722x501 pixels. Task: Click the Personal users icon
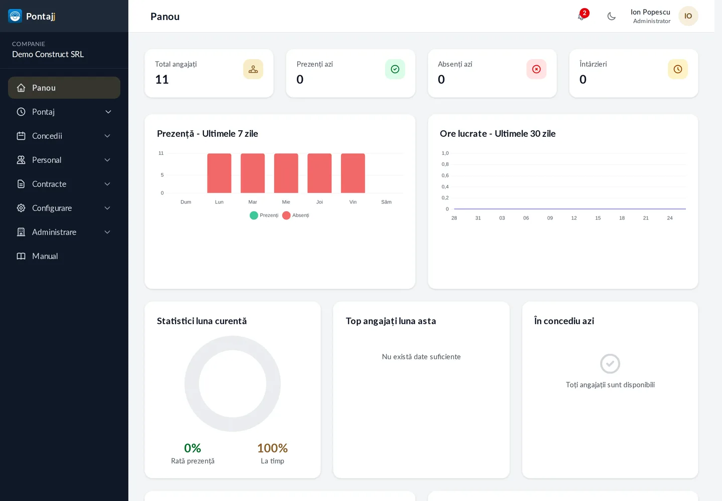(x=21, y=160)
